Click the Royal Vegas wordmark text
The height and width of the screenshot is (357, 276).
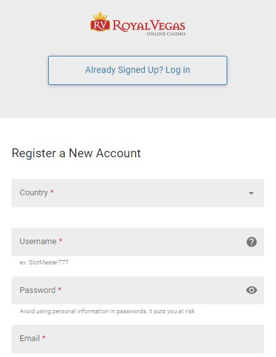click(149, 25)
